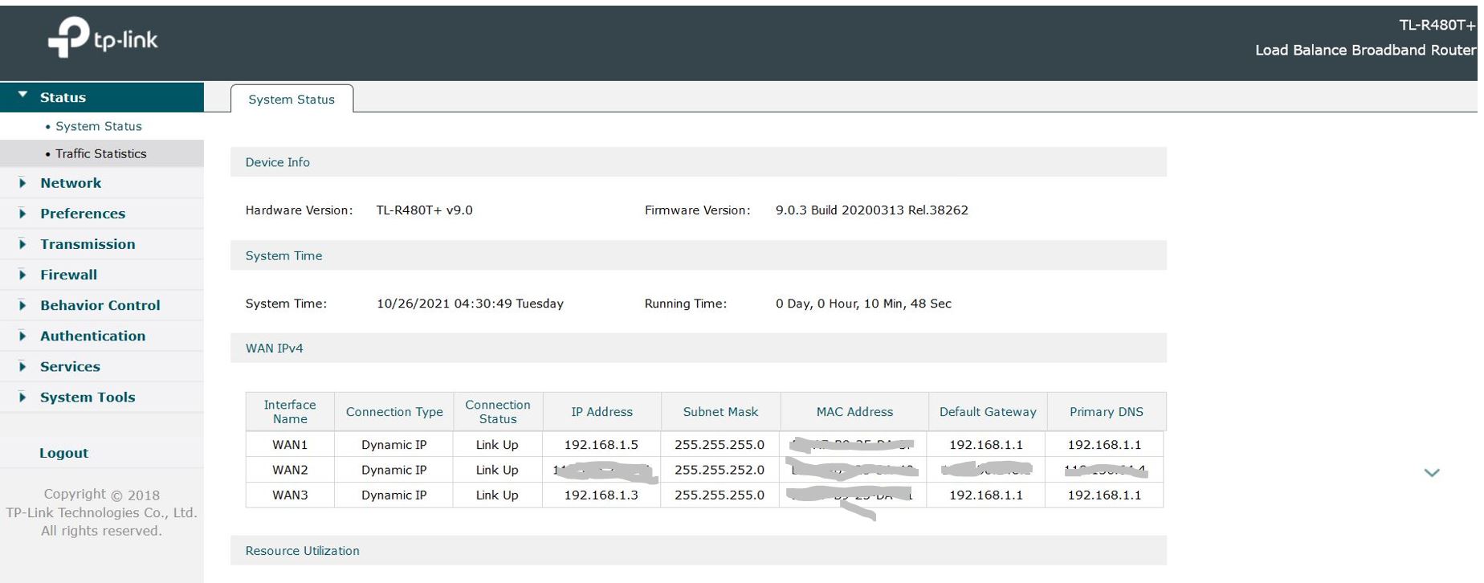Click the arrow icon beside Transmission
This screenshot has height=583, width=1484.
[x=22, y=244]
